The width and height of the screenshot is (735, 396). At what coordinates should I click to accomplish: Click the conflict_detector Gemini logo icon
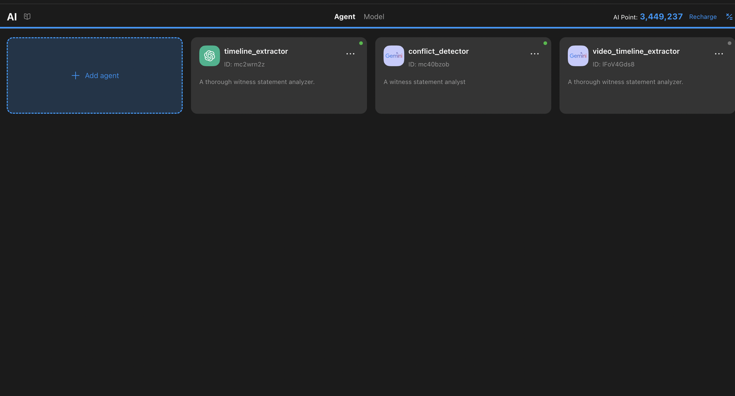click(x=394, y=56)
